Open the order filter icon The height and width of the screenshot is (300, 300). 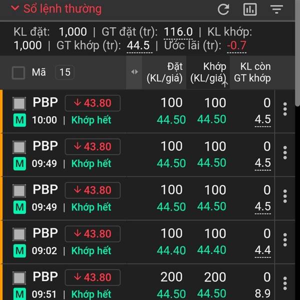(x=276, y=9)
